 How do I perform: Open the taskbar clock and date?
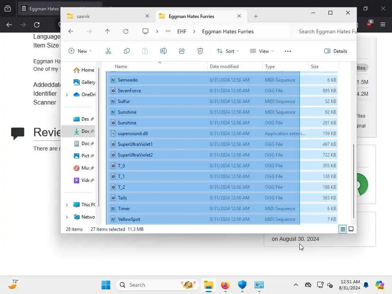pyautogui.click(x=349, y=285)
